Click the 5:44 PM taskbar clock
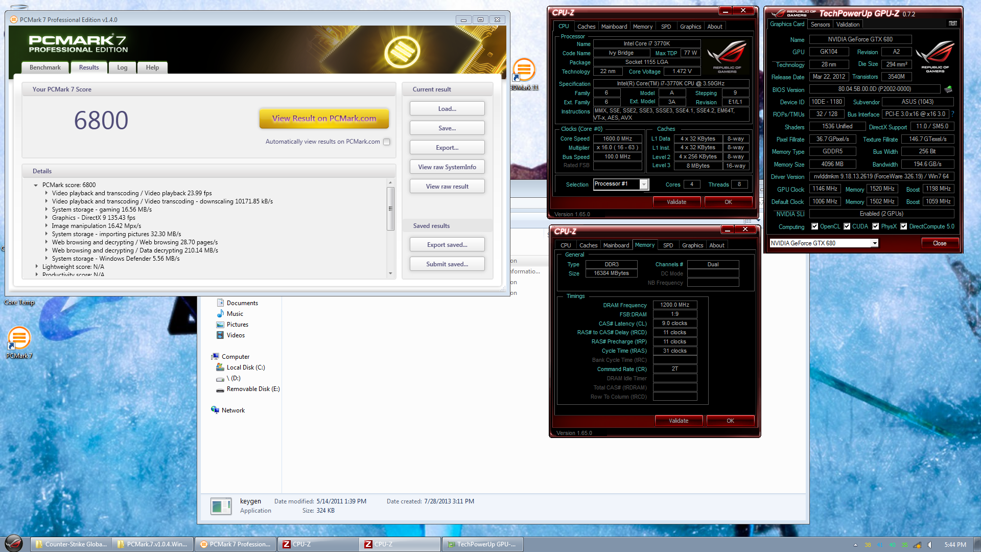 (x=955, y=545)
